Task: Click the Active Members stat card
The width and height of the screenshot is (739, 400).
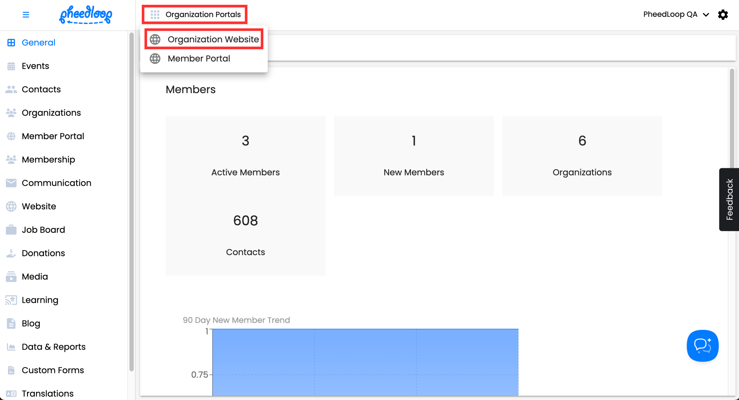Action: [x=245, y=156]
